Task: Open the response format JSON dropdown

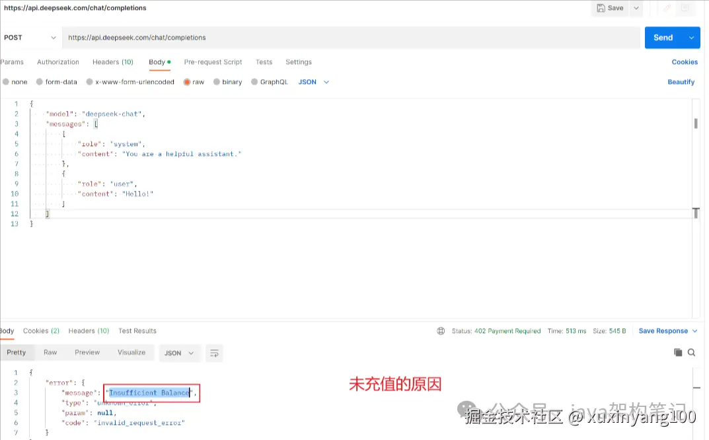Action: tap(179, 353)
